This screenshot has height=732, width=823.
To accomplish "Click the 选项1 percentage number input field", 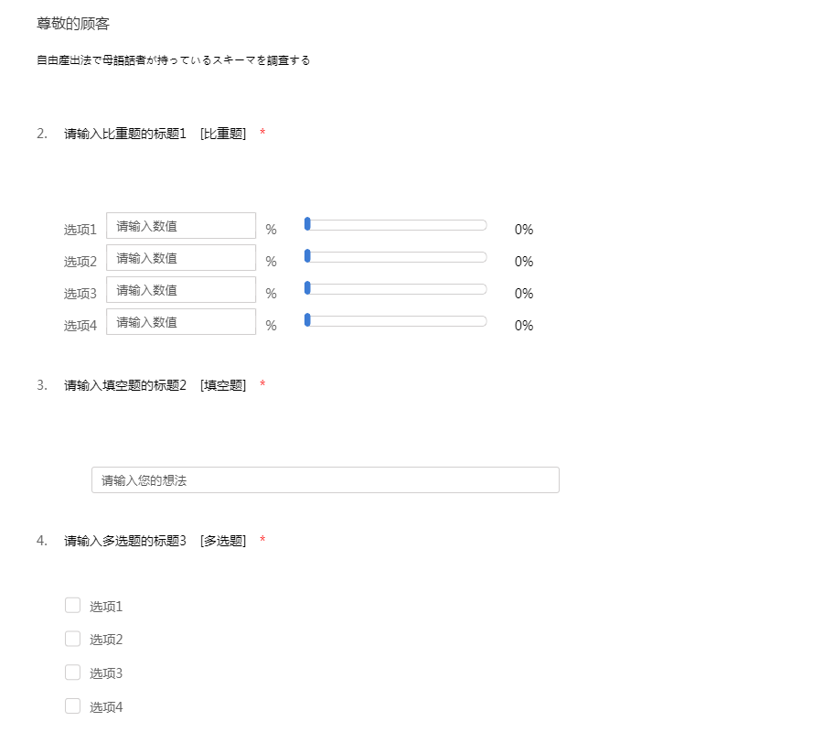I will [180, 226].
